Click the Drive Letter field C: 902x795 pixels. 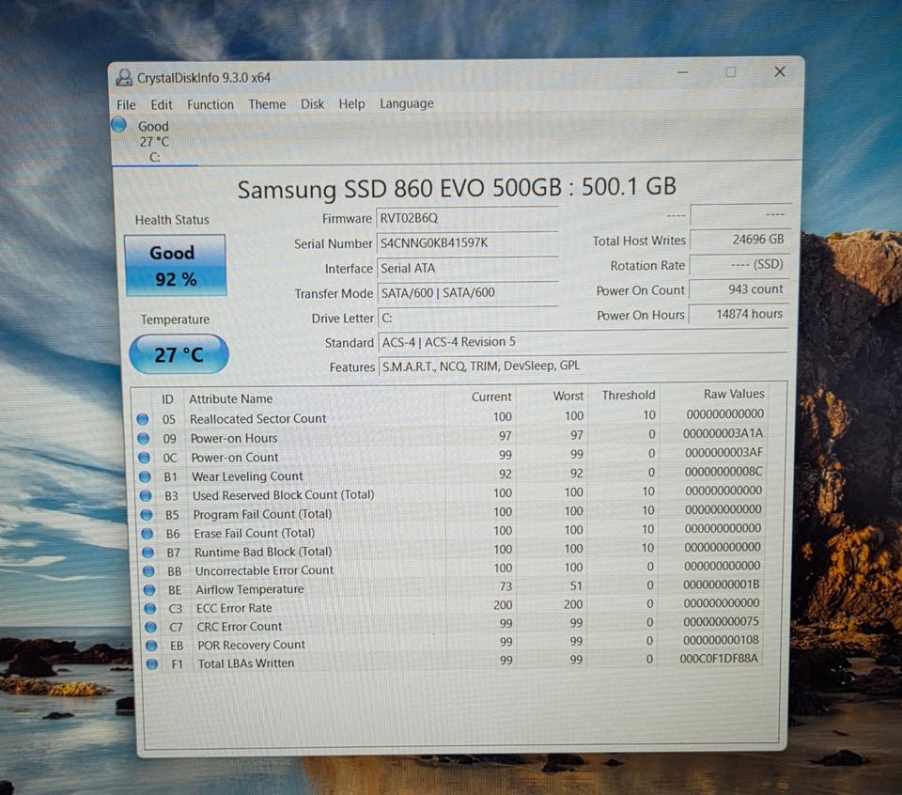468,318
